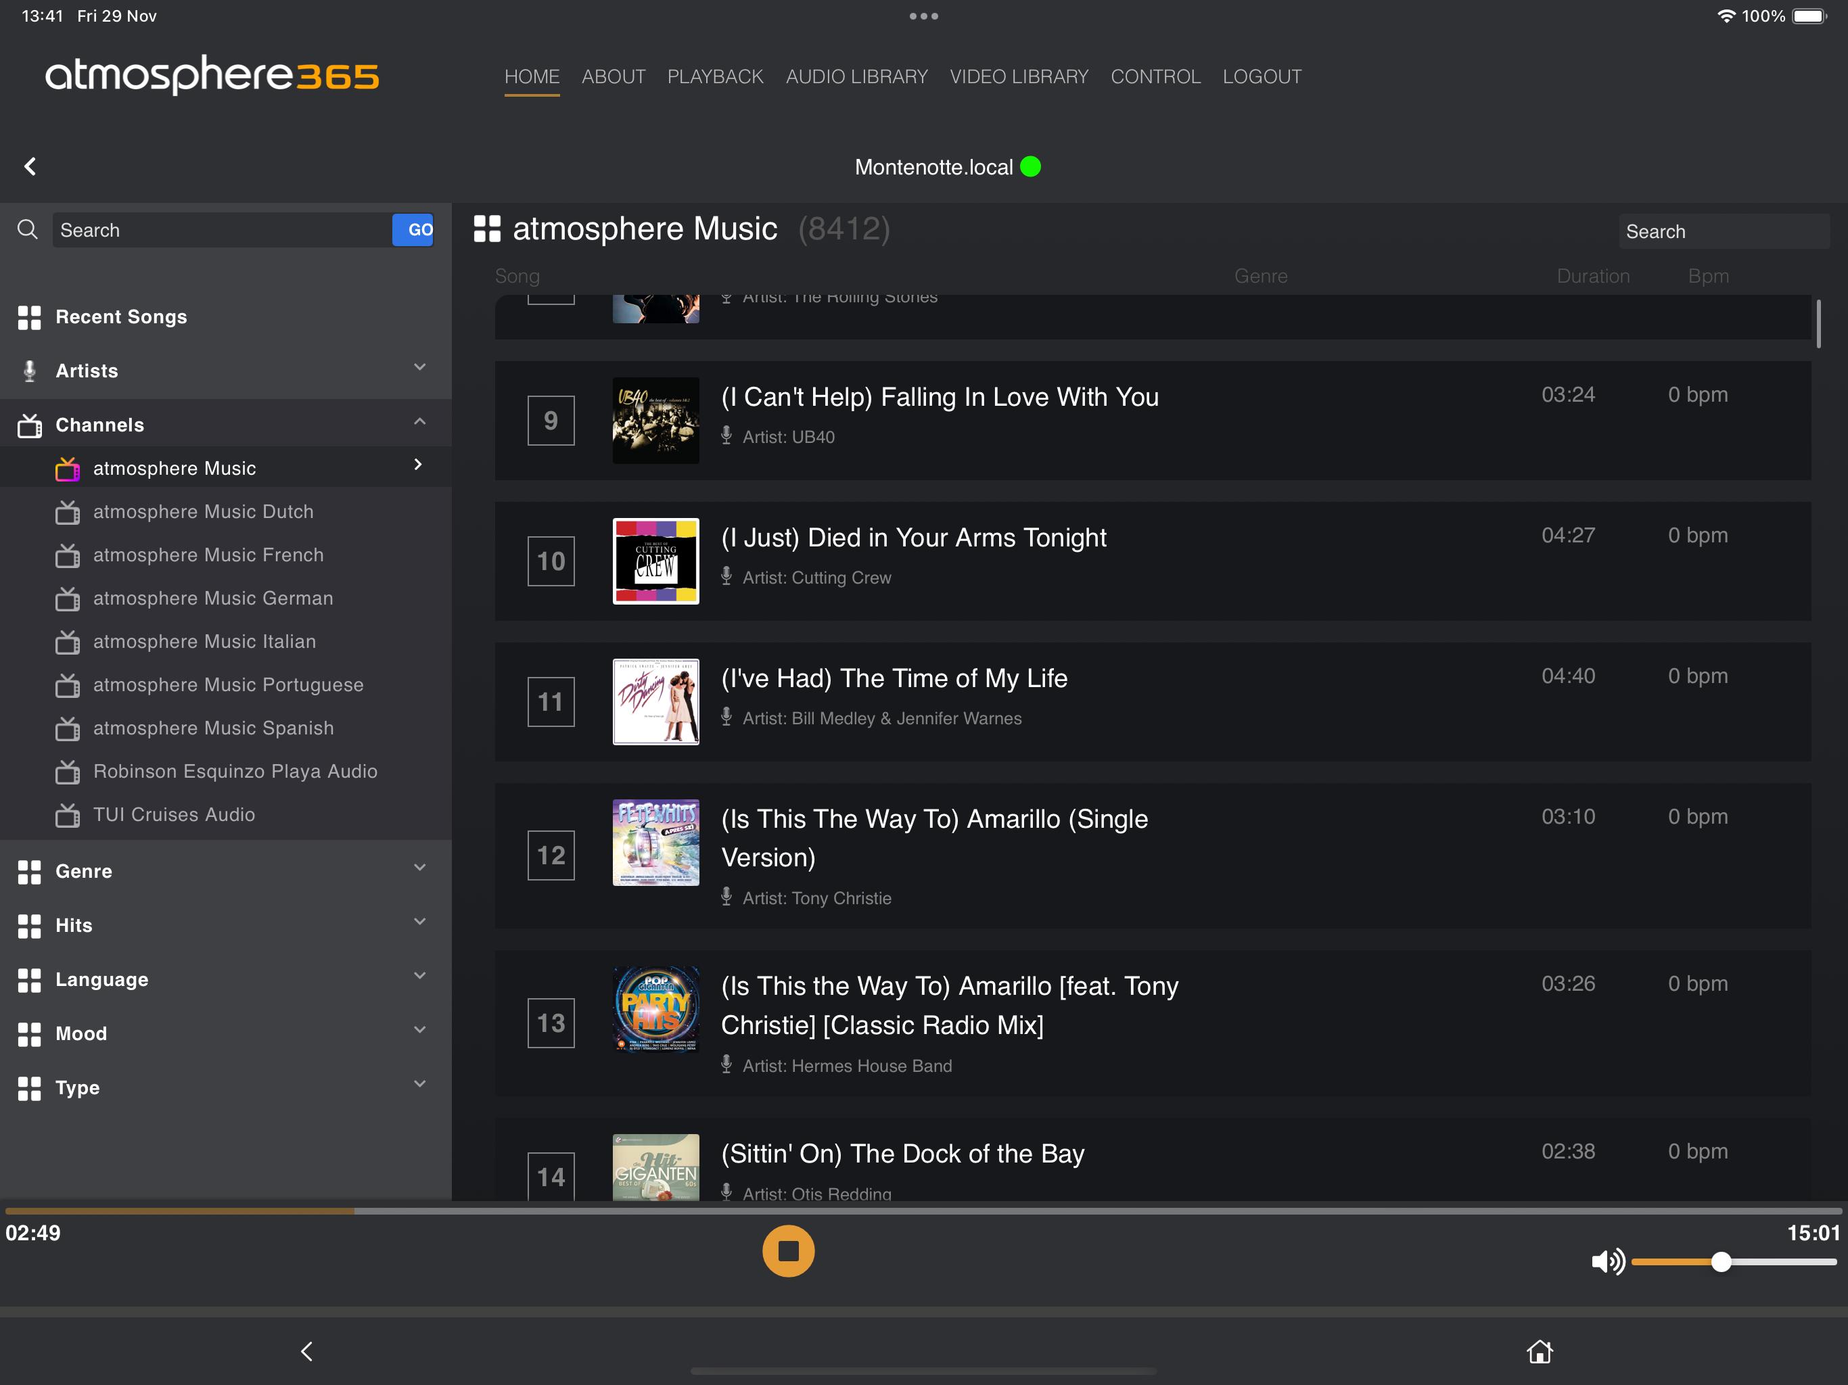Open the AUDIO LIBRARY tab
This screenshot has width=1848, height=1385.
[856, 77]
